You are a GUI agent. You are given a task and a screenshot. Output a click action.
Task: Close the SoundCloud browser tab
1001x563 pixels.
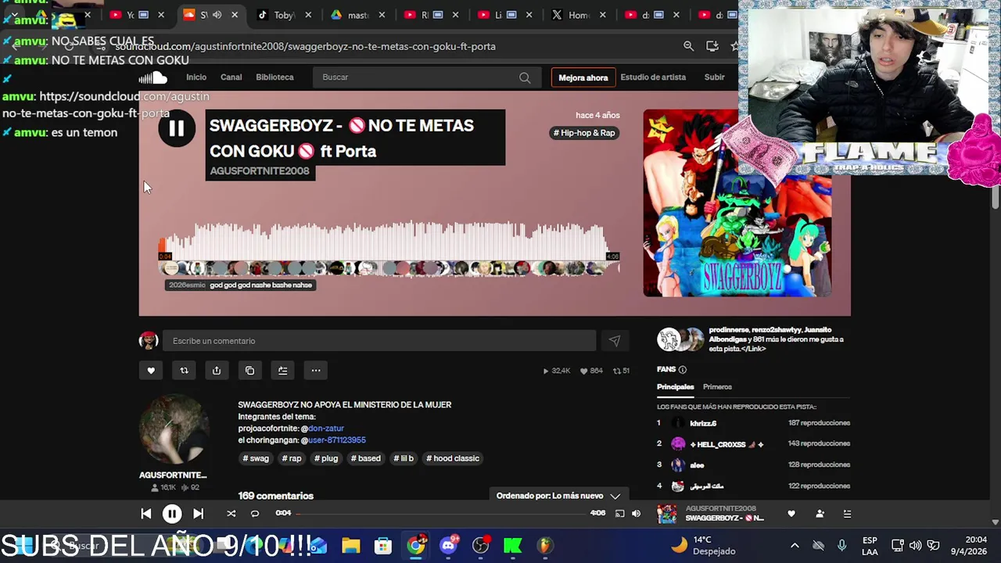tap(235, 15)
